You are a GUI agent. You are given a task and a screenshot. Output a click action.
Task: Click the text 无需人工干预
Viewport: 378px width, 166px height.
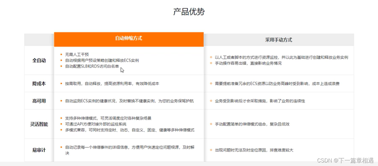pos(77,55)
